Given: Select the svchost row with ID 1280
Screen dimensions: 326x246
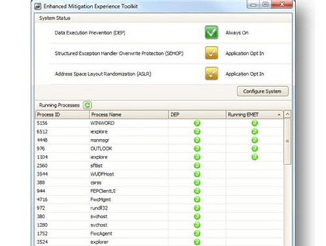Looking at the screenshot, I should [x=160, y=225].
